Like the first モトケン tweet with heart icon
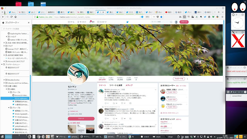Screen dimensions: 247x139 tap(122, 103)
